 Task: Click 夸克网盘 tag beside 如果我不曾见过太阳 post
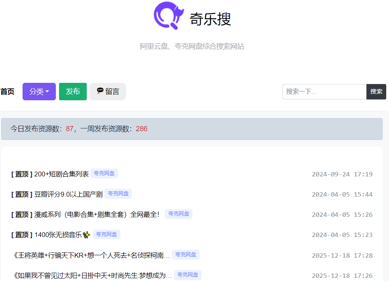pos(187,275)
